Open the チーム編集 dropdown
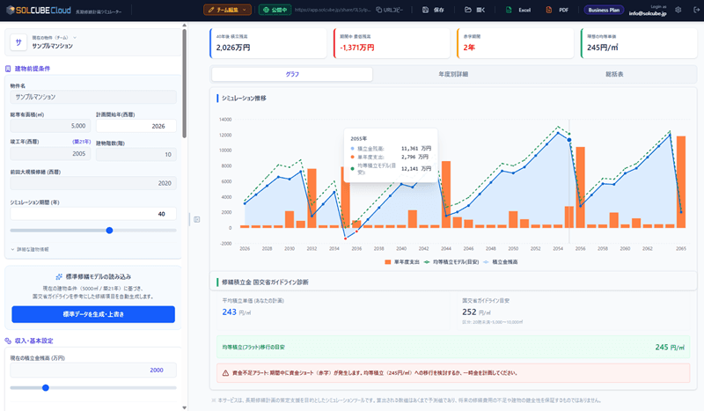The image size is (704, 411). pos(226,10)
